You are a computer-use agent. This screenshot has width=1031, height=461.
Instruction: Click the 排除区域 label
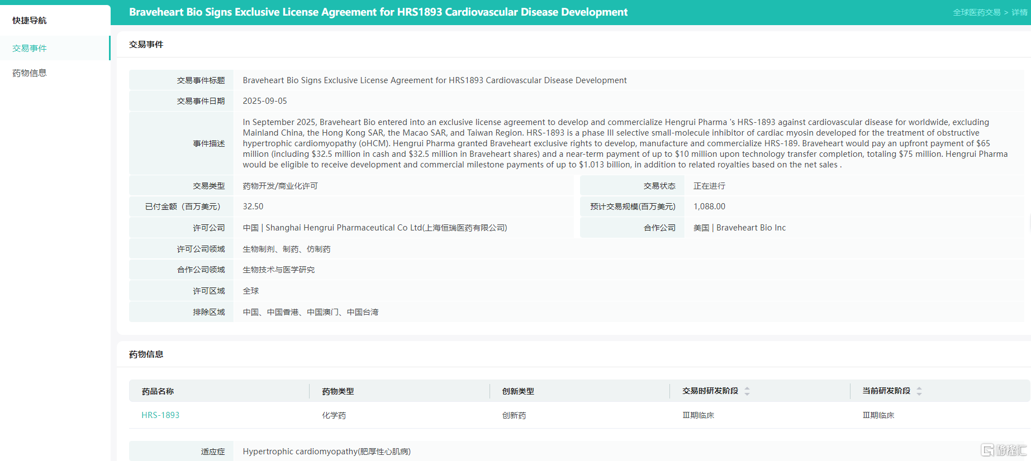pyautogui.click(x=209, y=312)
